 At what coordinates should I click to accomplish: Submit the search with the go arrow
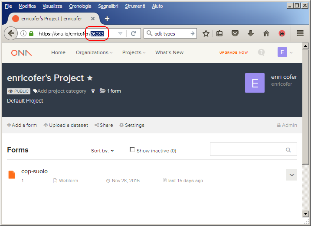[193, 33]
